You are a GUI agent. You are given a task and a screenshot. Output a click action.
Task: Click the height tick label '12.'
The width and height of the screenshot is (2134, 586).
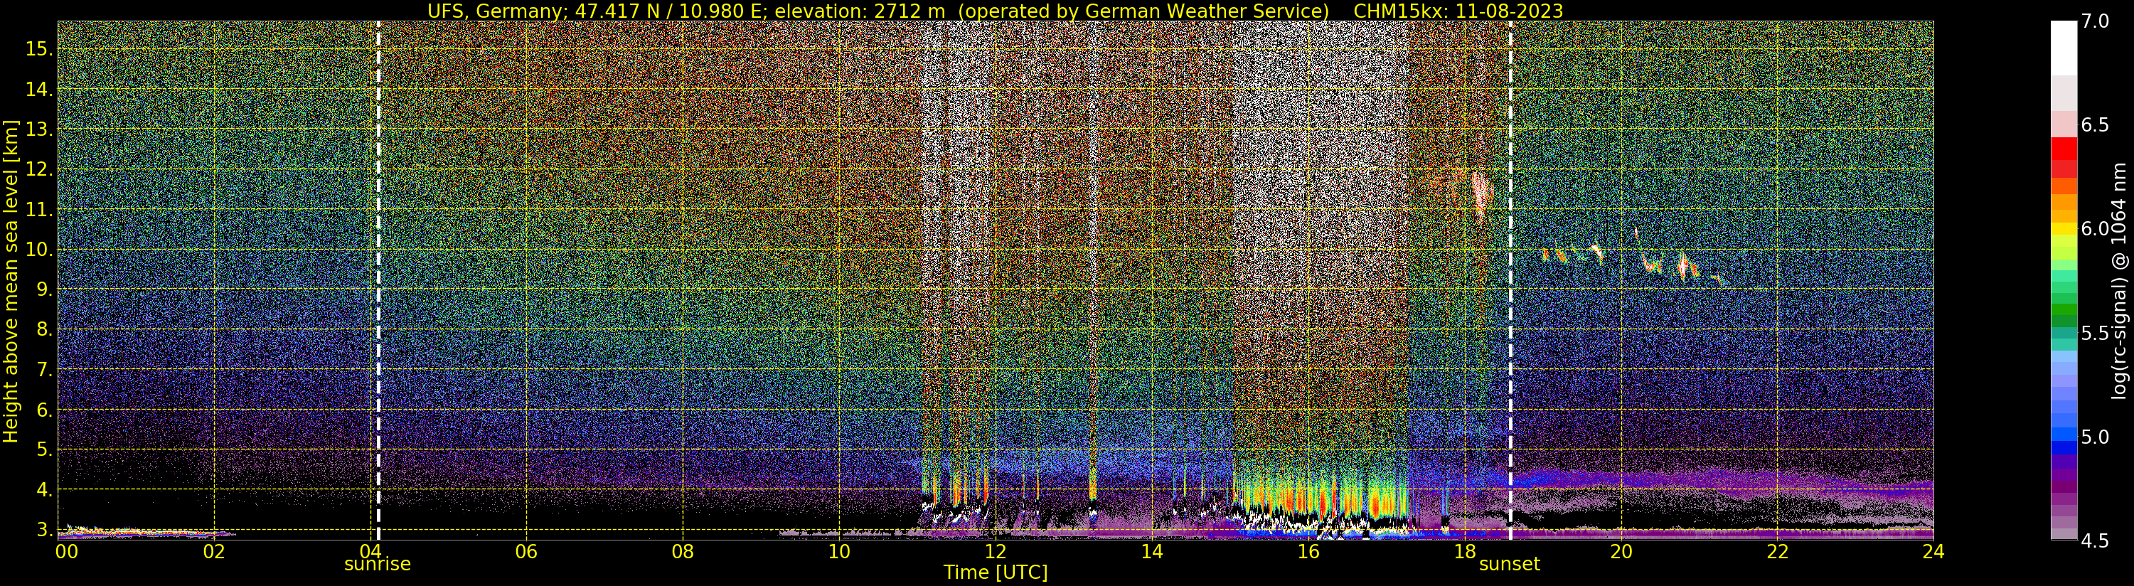click(39, 169)
